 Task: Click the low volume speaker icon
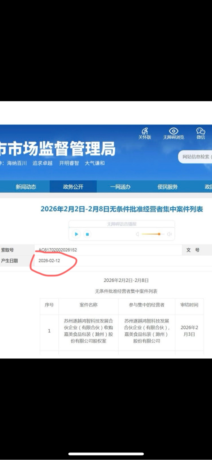137,234
